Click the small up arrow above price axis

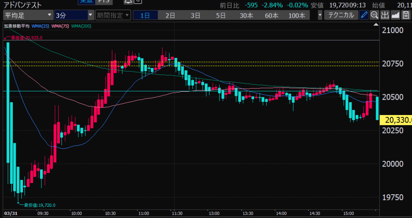pyautogui.click(x=377, y=25)
